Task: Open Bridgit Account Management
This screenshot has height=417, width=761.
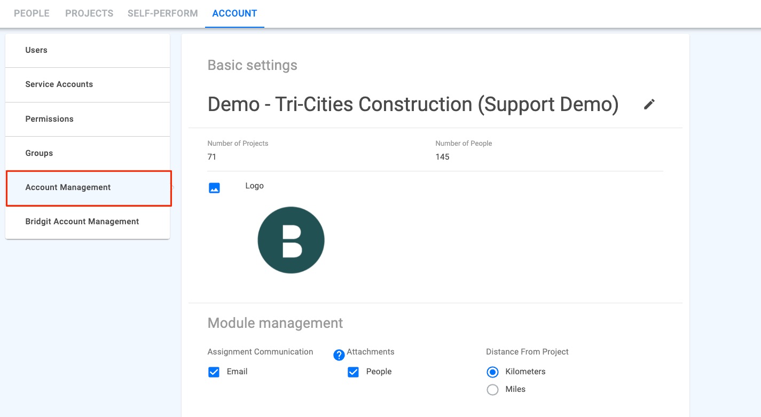Action: [x=88, y=222]
